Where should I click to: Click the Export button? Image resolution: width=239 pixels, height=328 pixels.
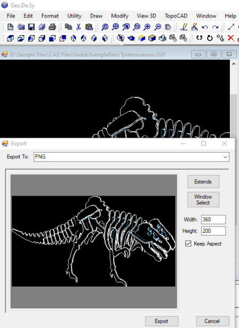161,321
